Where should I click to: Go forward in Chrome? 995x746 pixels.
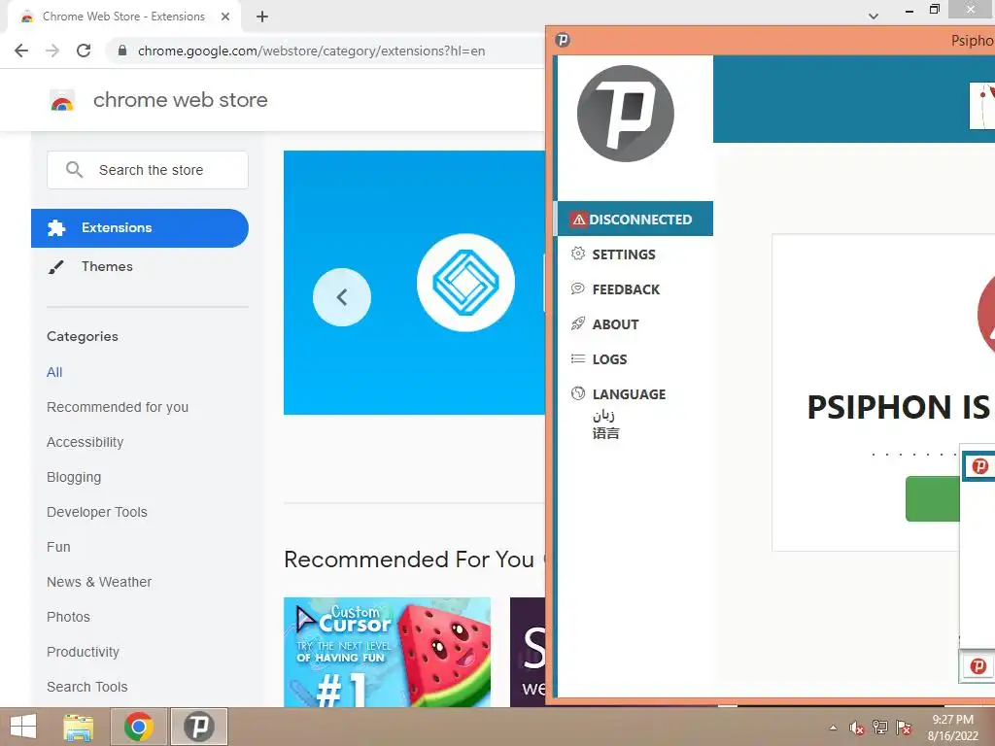[52, 51]
